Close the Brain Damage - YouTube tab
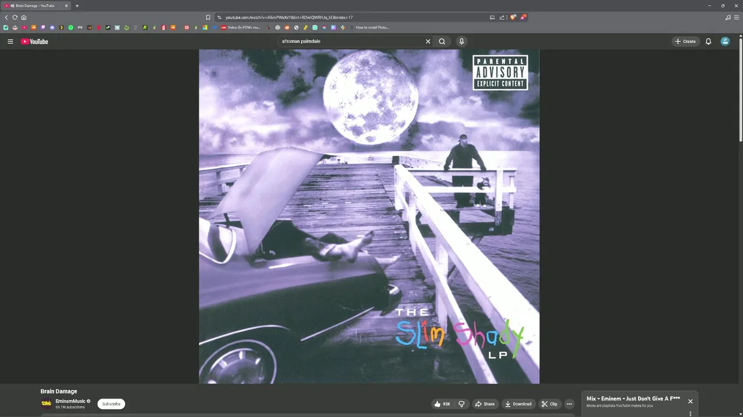743x417 pixels. pyautogui.click(x=66, y=6)
